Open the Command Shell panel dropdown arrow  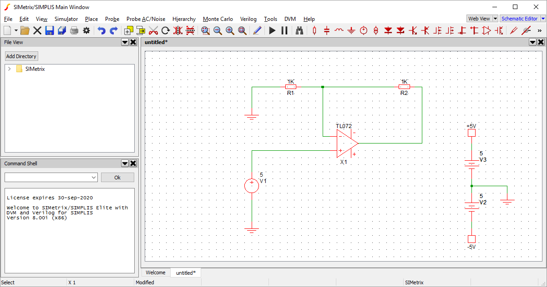click(125, 163)
